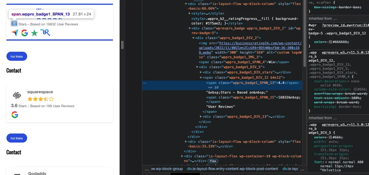
Task: Click the "Inherited from …" header above the #wprev-badge-5 rule
Action: [x=323, y=19]
